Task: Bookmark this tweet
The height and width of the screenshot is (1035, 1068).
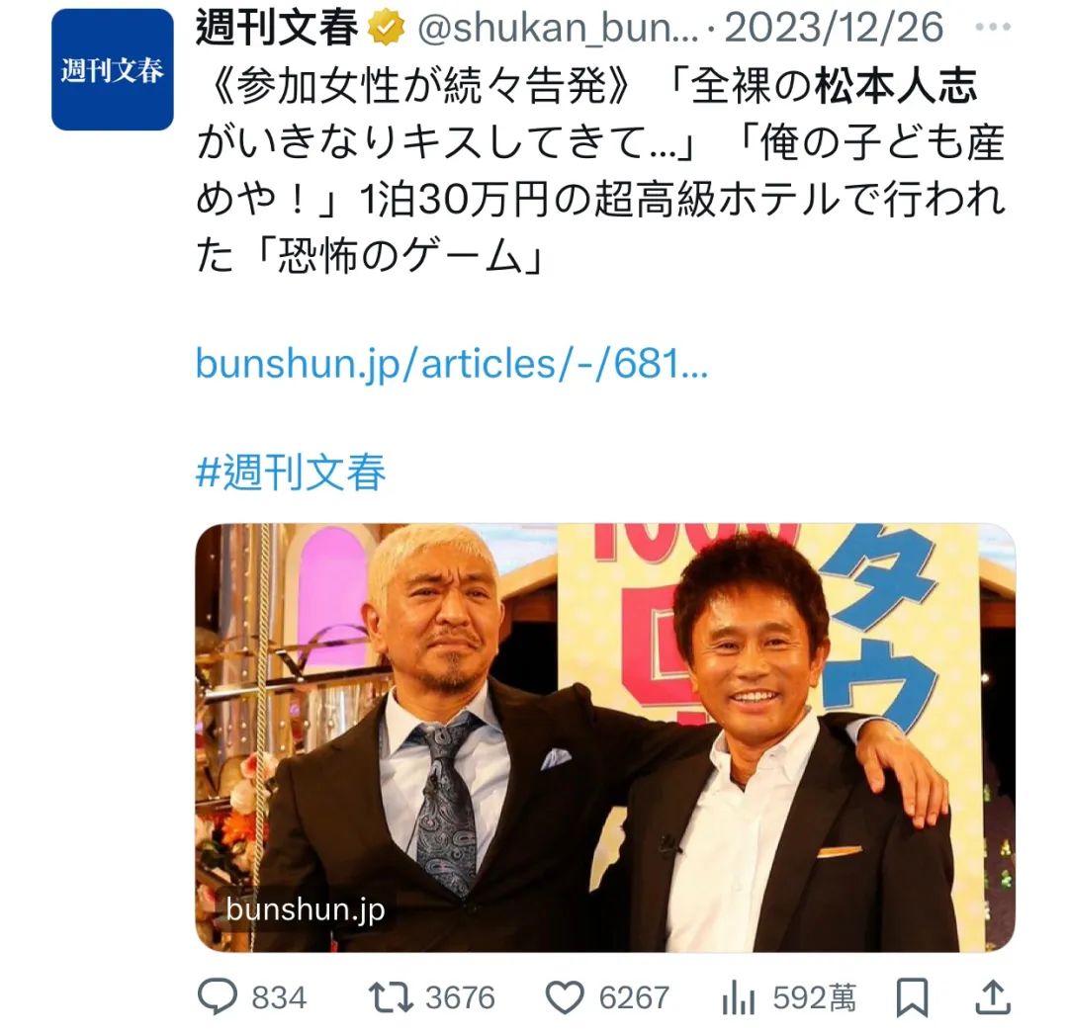Action: coord(912,997)
